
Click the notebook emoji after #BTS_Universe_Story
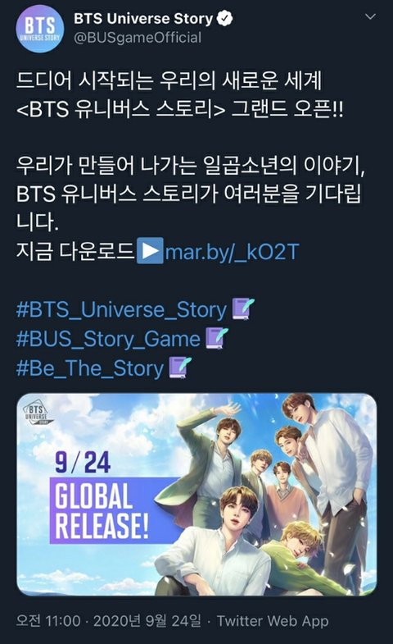pyautogui.click(x=243, y=309)
